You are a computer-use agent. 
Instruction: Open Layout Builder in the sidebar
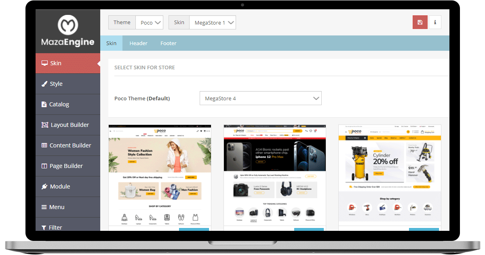point(68,125)
